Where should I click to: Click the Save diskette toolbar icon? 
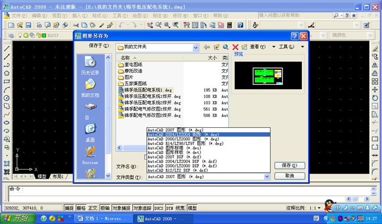click(x=28, y=25)
